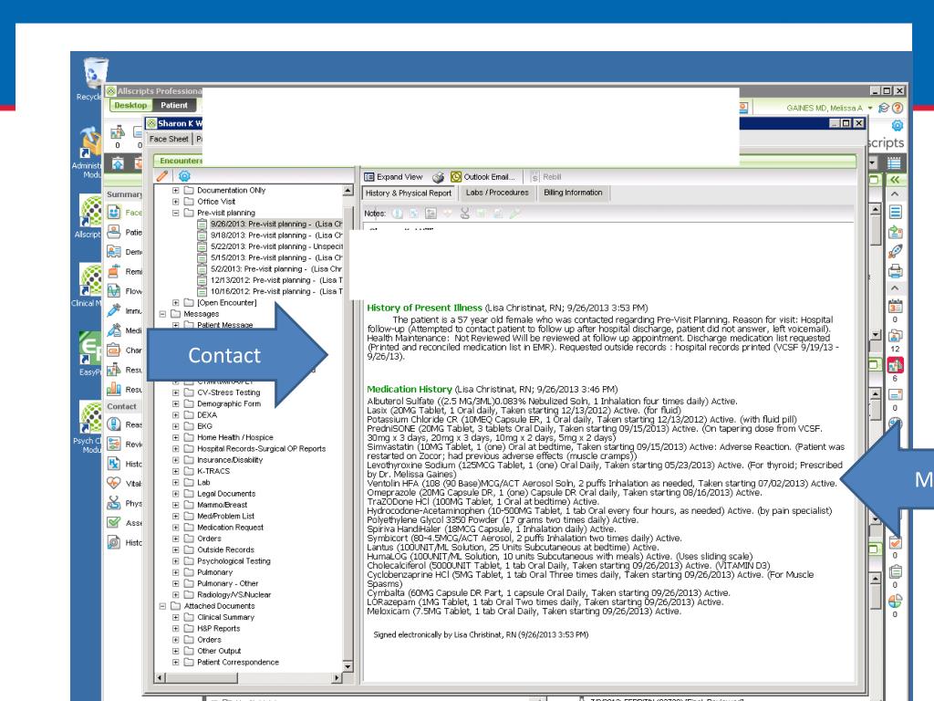Open dropdown arrow beside GAINES MD, Melissa A
Image resolution: width=934 pixels, height=701 pixels.
coord(870,108)
